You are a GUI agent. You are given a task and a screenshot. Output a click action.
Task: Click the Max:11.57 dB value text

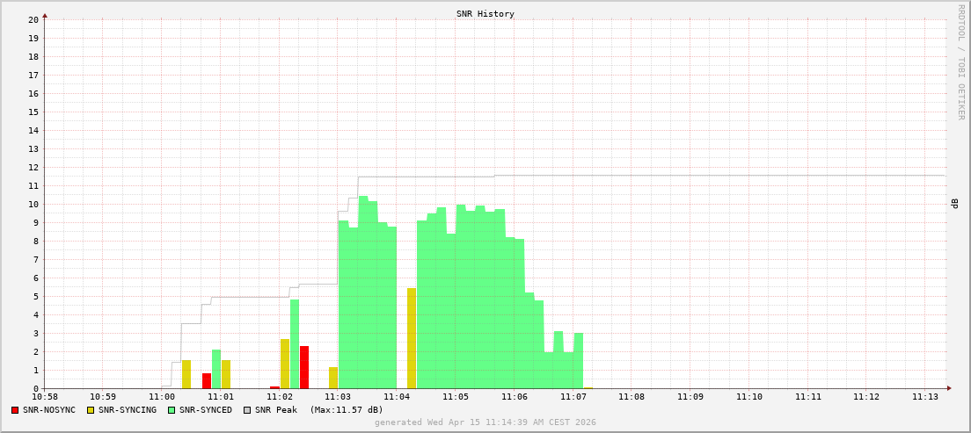coord(347,410)
